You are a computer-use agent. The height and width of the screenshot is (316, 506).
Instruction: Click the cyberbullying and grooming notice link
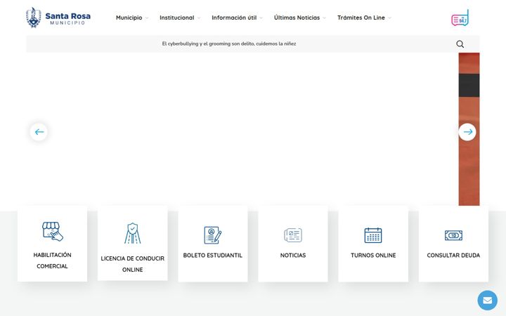(x=229, y=44)
